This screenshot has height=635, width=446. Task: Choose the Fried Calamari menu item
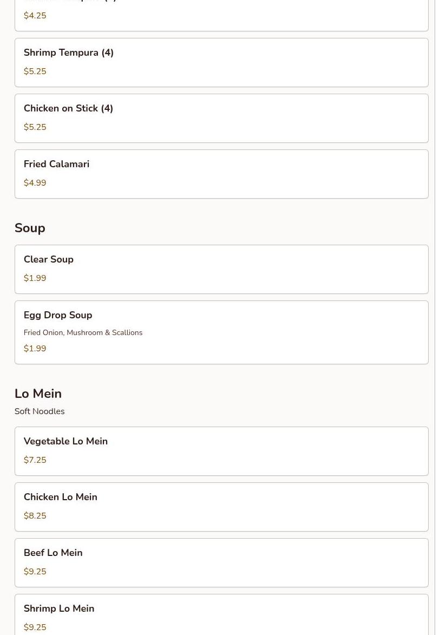pyautogui.click(x=221, y=174)
